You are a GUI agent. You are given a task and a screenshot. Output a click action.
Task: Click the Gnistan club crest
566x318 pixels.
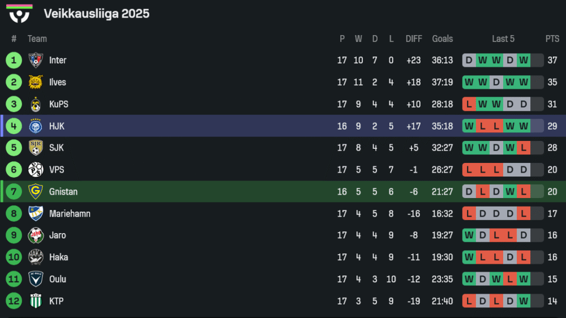point(36,192)
